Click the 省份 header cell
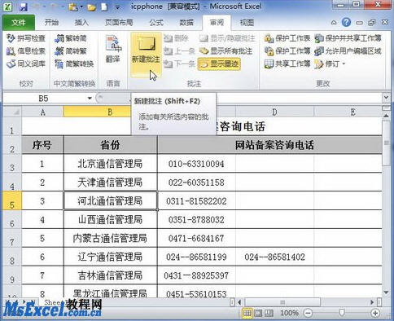The image size is (394, 321). coord(110,145)
